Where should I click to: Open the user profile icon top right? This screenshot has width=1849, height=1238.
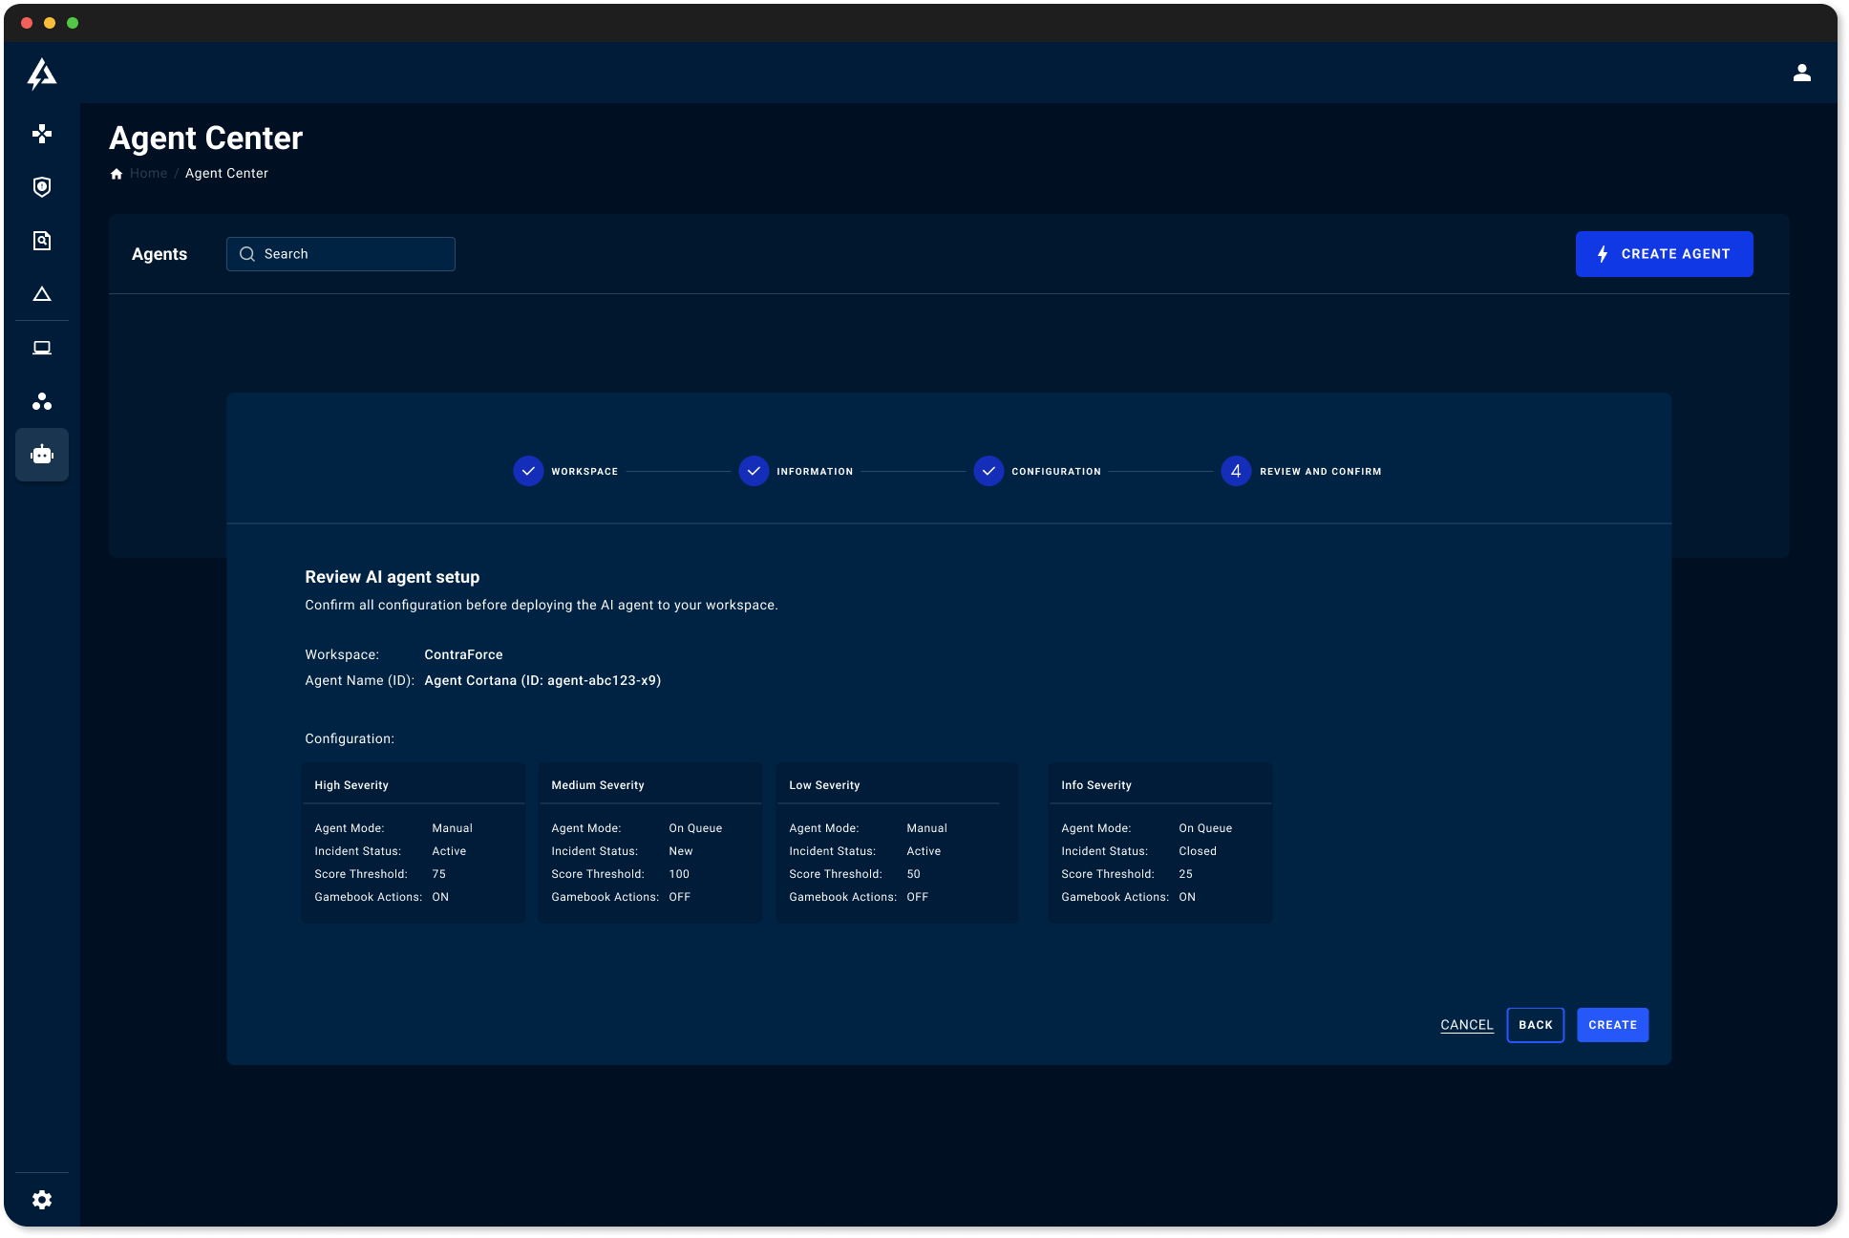click(x=1801, y=73)
